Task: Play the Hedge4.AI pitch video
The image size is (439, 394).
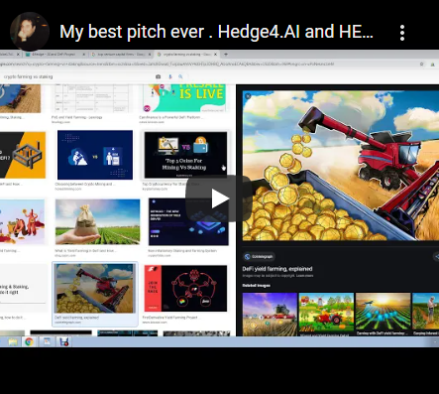Action: click(x=219, y=198)
